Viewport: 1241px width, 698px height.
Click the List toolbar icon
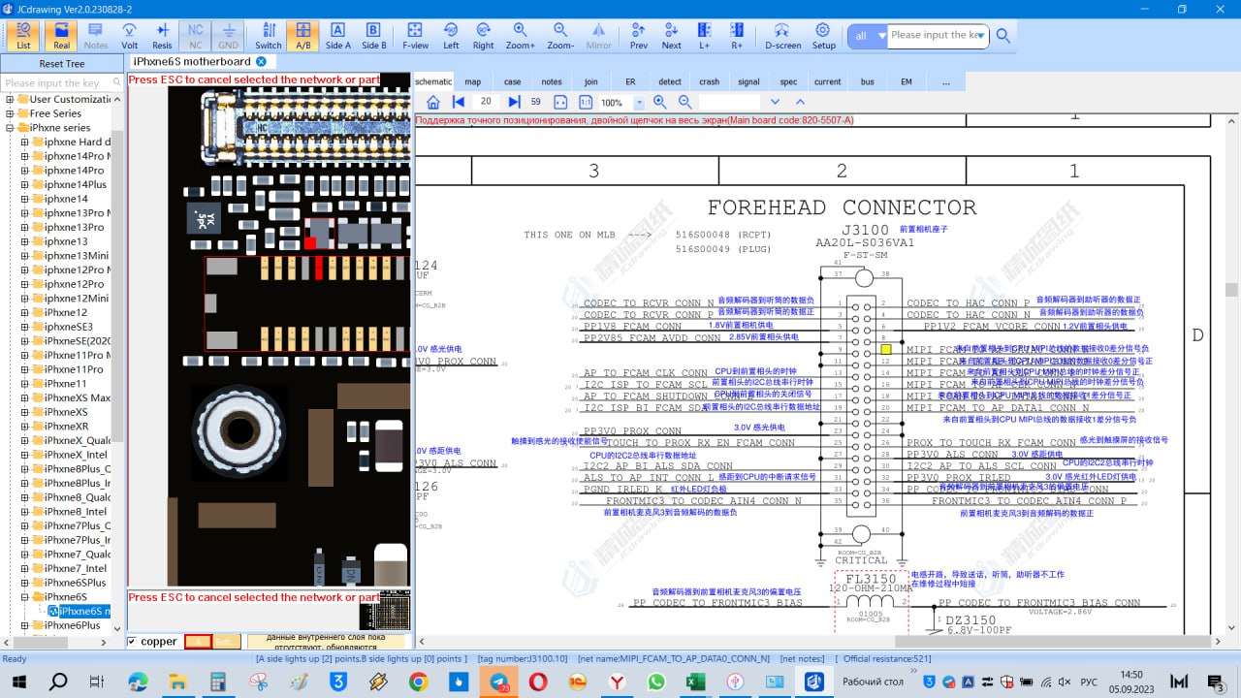(23, 36)
